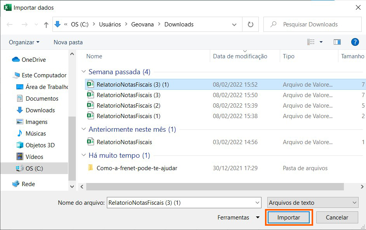Open Objetos 3D in navigation pane

click(40, 145)
